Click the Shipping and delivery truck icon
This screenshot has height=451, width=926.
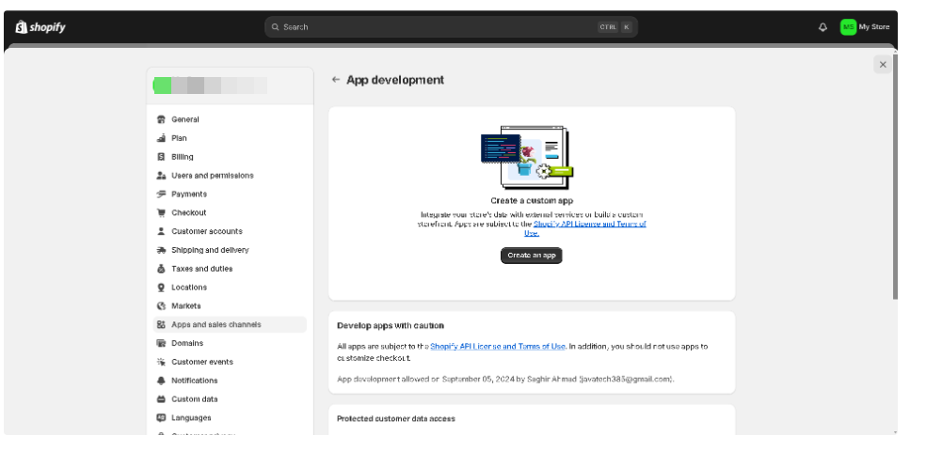161,250
